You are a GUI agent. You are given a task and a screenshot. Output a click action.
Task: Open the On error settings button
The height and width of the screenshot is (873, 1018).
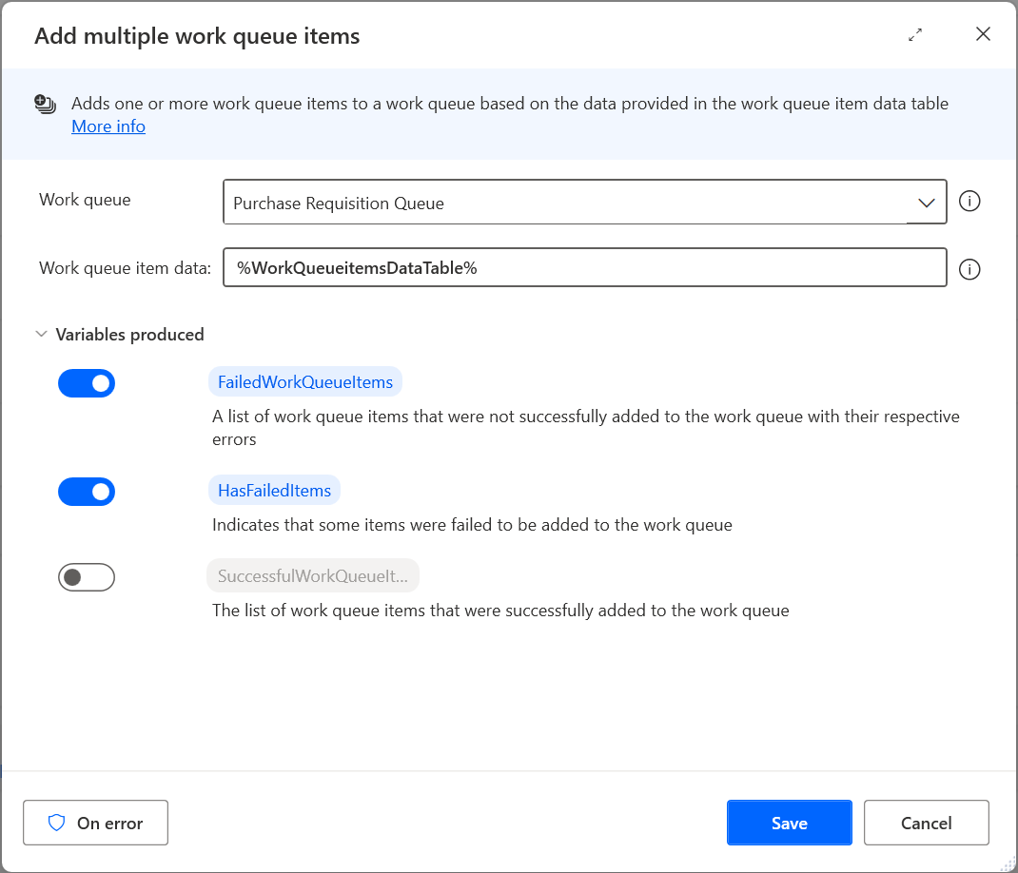[95, 823]
